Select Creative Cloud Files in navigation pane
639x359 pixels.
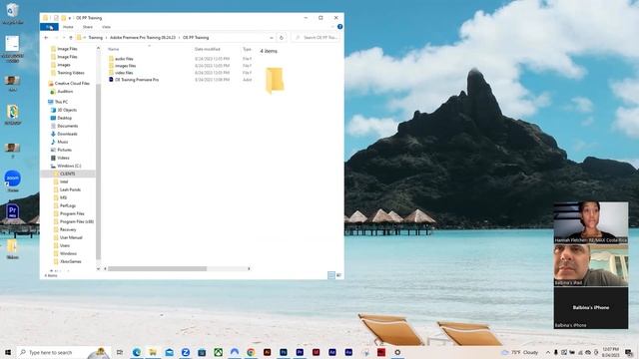pos(71,83)
